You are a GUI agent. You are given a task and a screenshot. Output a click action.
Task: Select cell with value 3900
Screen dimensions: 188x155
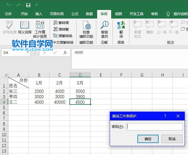click(80, 96)
